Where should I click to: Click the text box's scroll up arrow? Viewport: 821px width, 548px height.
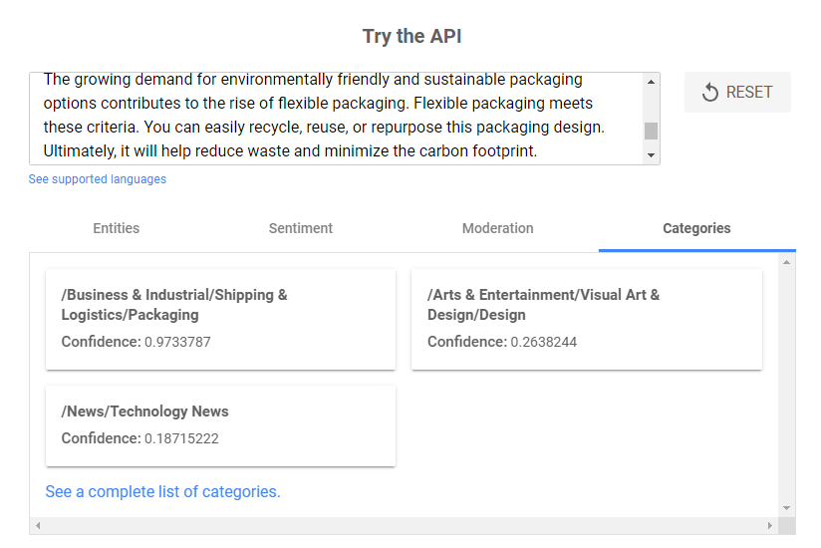651,82
